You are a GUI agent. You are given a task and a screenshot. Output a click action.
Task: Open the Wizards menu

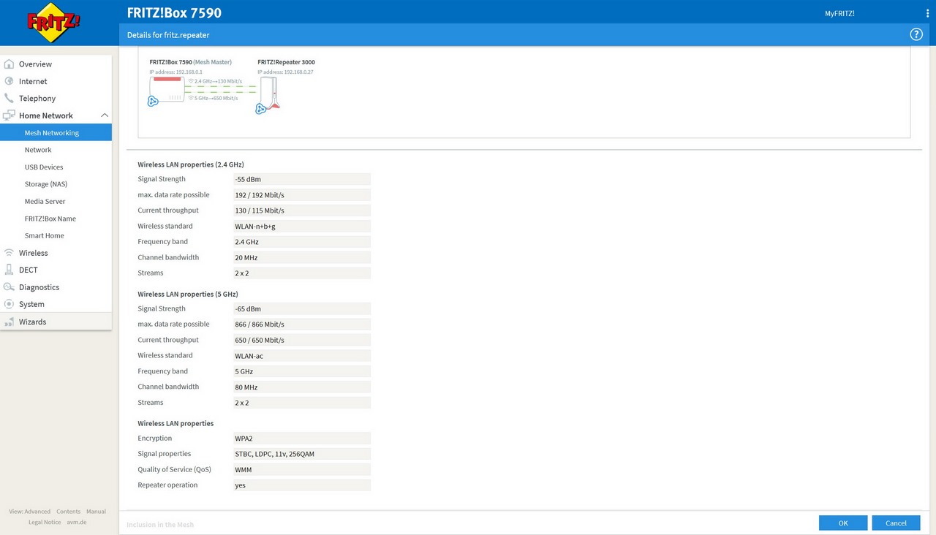pos(32,322)
